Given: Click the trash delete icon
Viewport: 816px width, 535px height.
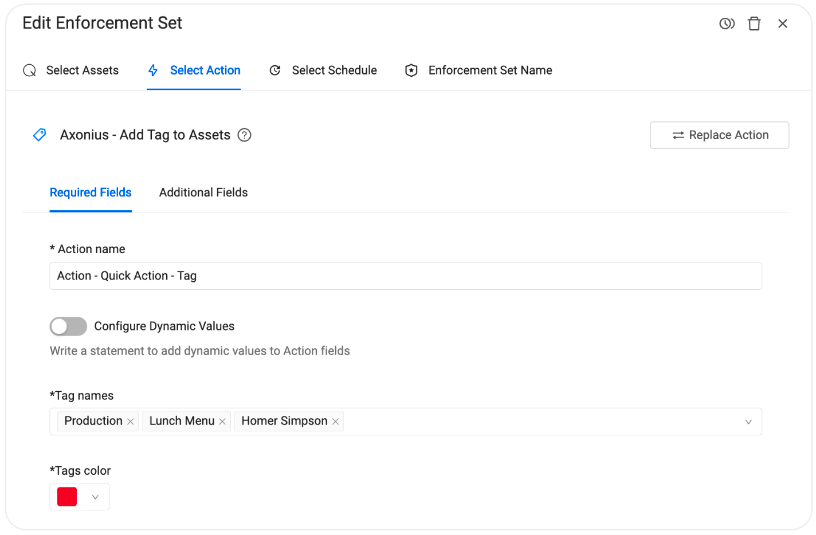Looking at the screenshot, I should pos(754,23).
